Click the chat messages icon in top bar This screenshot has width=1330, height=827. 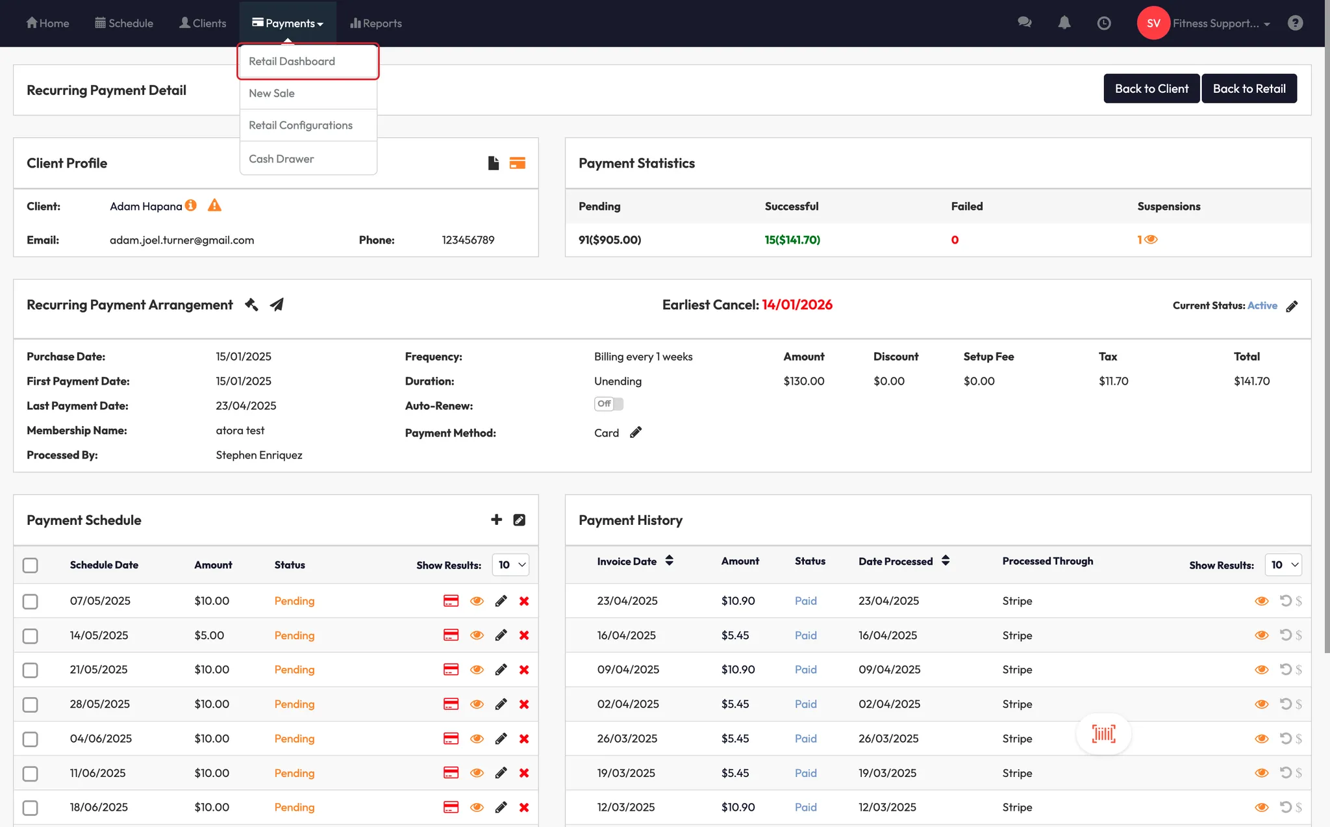pos(1024,23)
